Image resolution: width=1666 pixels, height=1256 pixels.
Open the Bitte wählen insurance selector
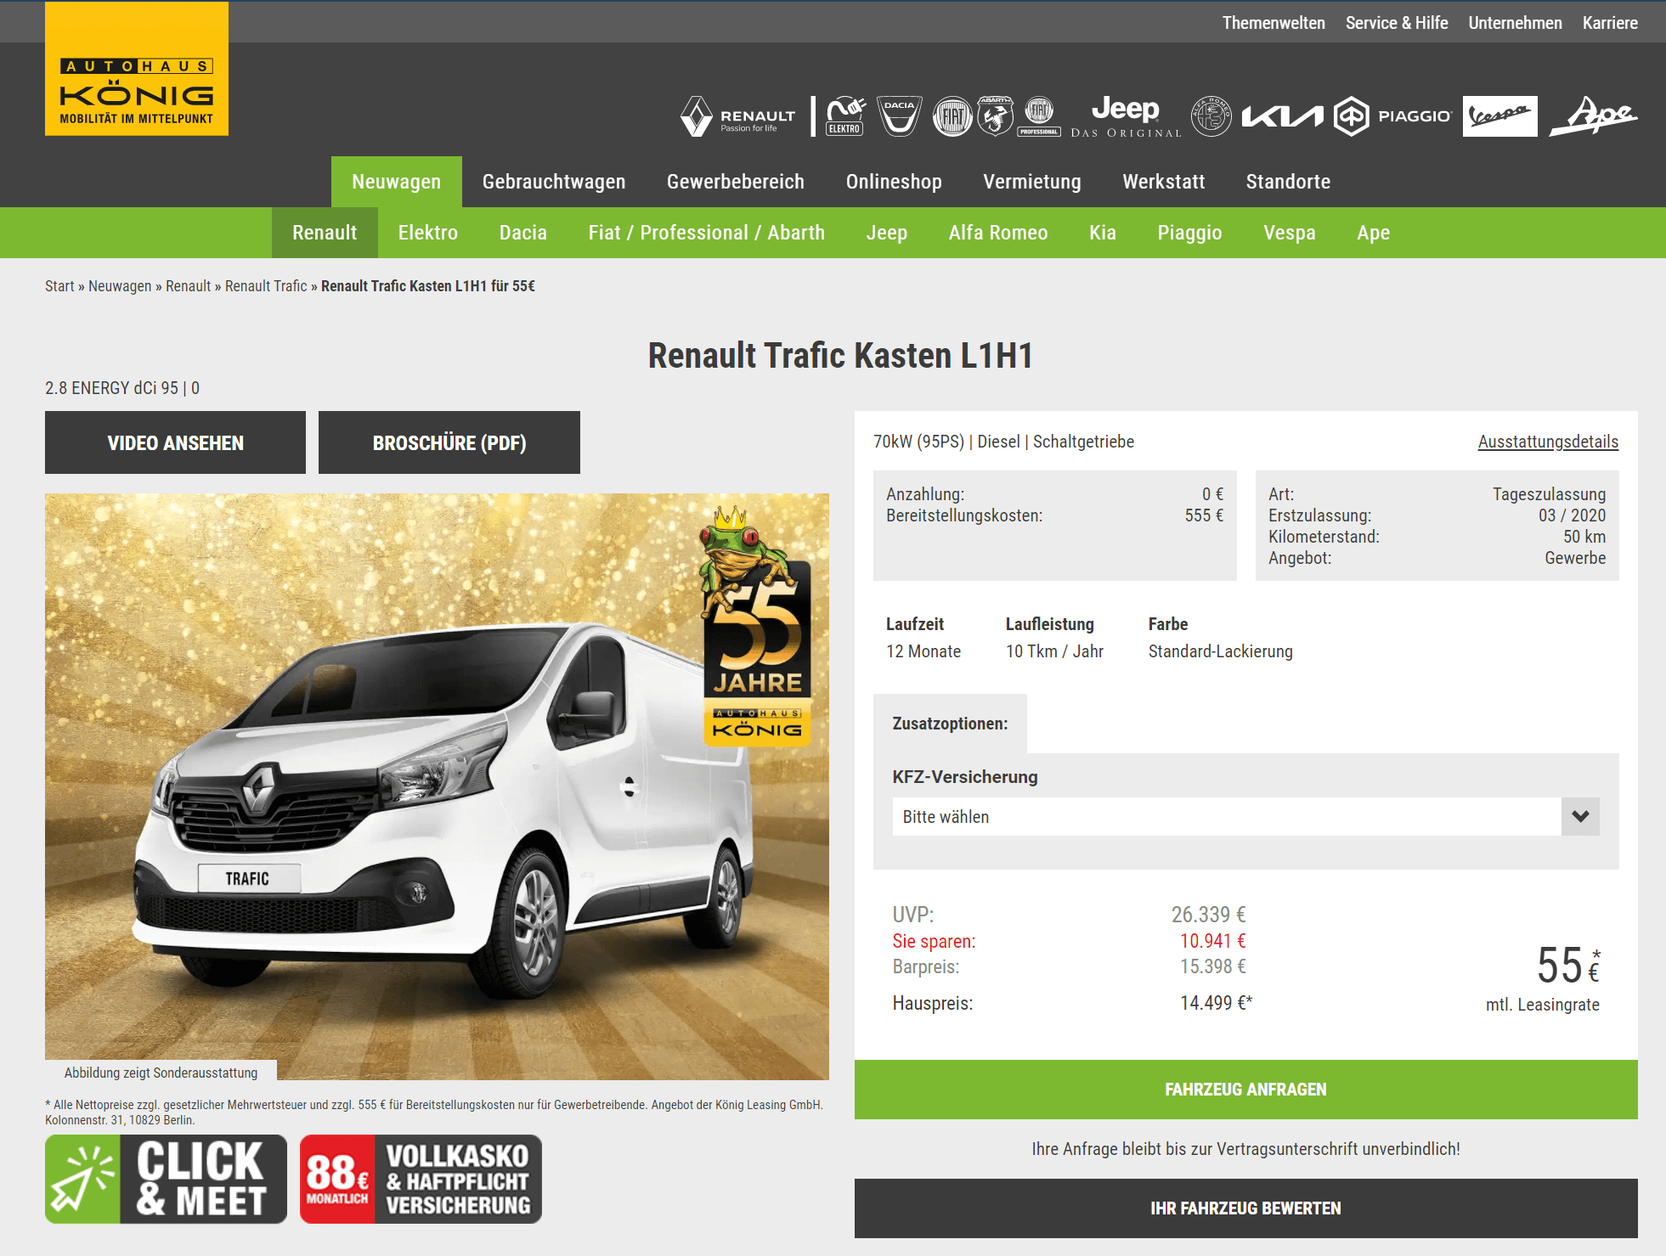tap(1245, 816)
